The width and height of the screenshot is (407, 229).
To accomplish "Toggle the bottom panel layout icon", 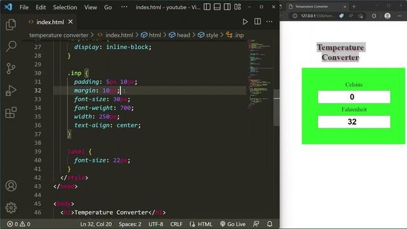I will point(217,7).
